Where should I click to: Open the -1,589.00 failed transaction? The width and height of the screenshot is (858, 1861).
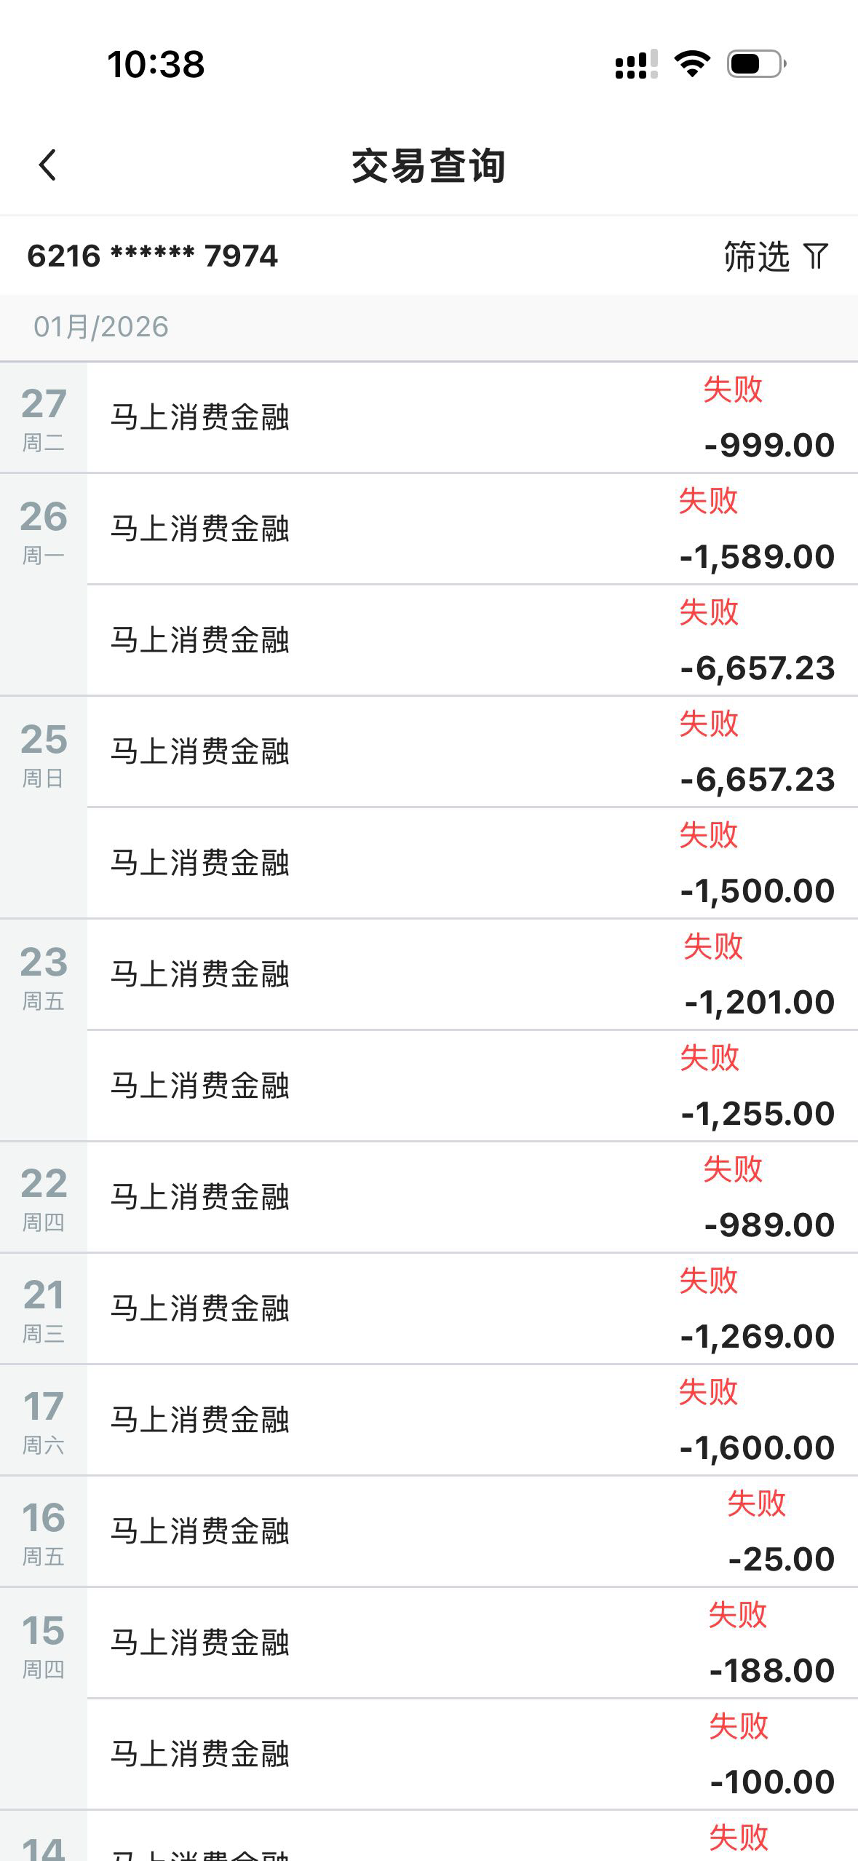(x=472, y=529)
